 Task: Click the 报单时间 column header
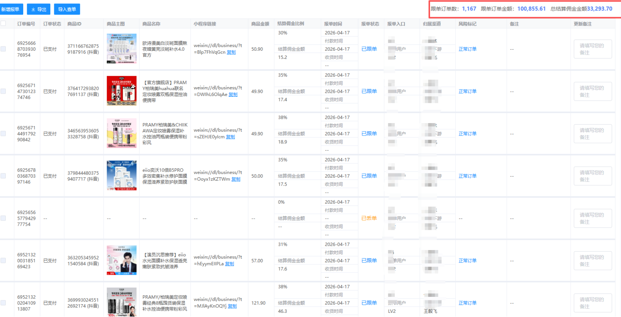[x=333, y=24]
